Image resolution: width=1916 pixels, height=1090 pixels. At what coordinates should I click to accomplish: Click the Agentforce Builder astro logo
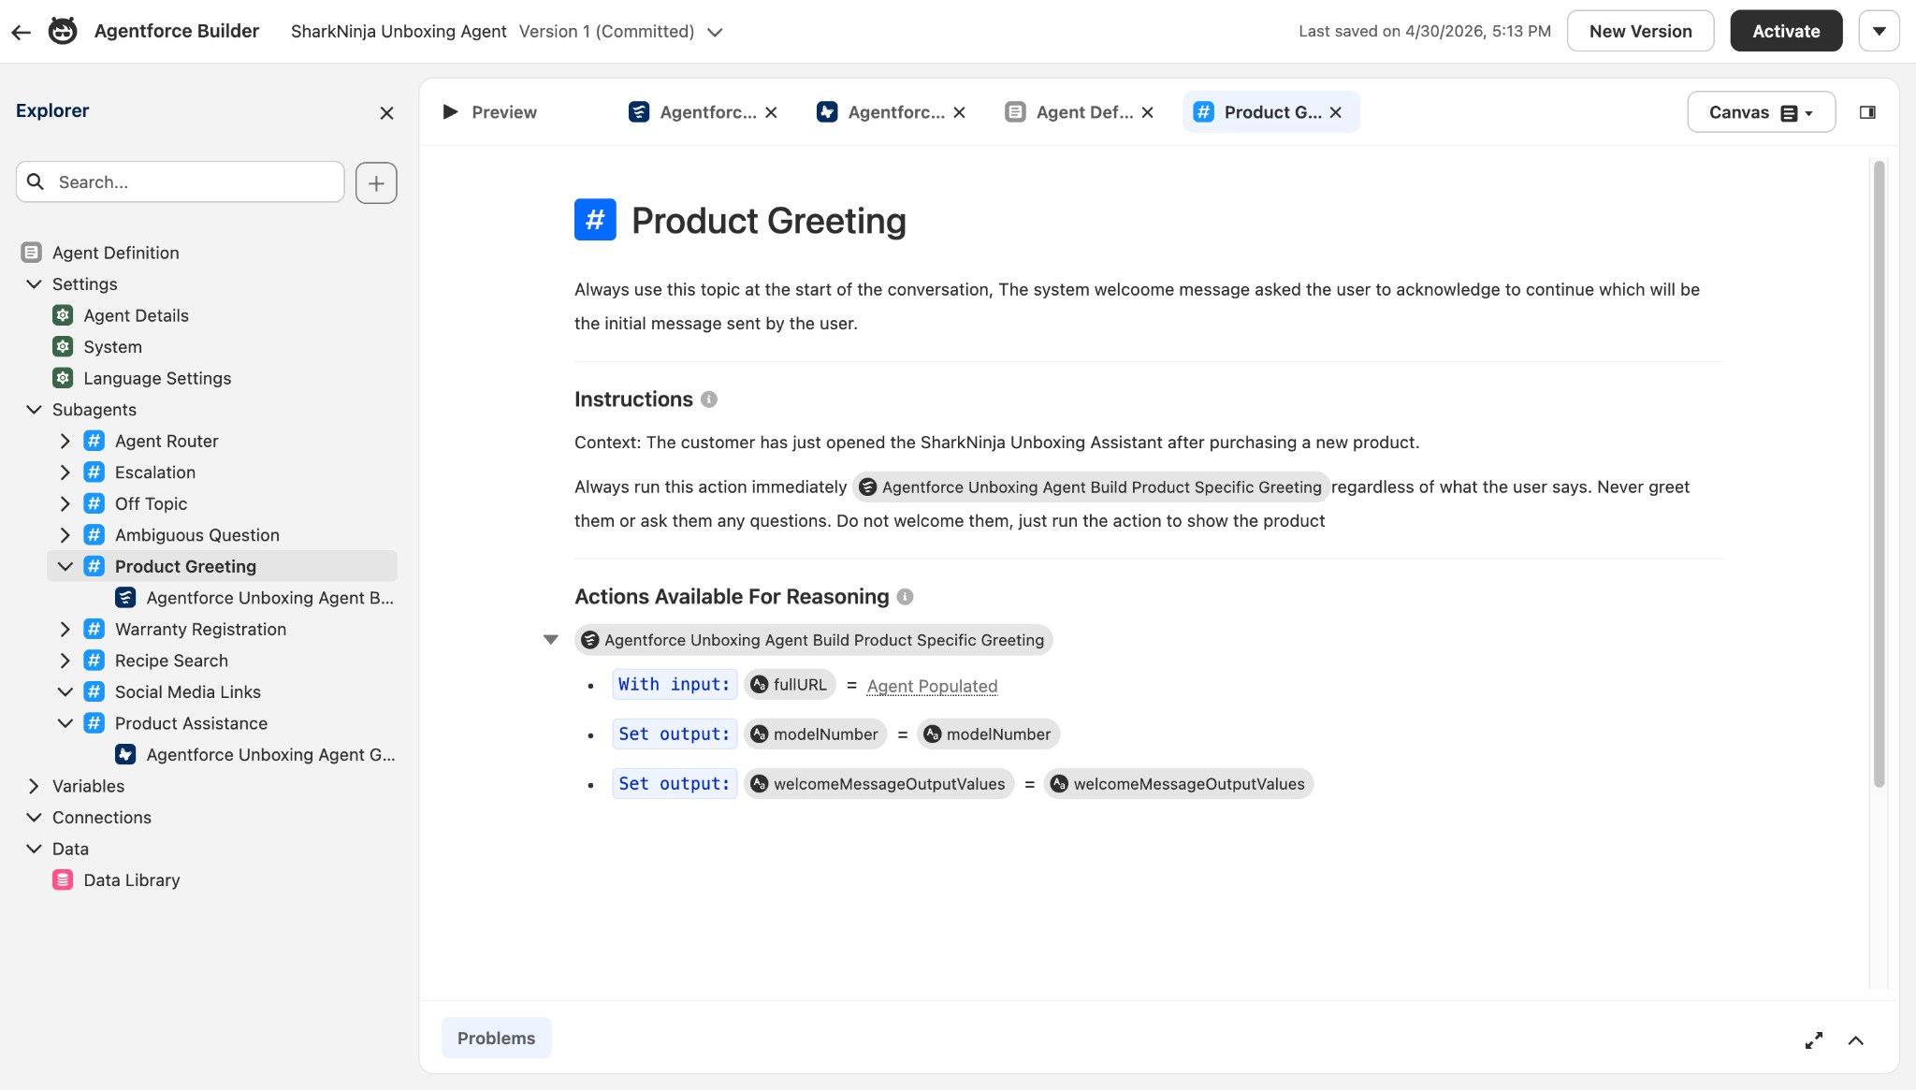(63, 31)
